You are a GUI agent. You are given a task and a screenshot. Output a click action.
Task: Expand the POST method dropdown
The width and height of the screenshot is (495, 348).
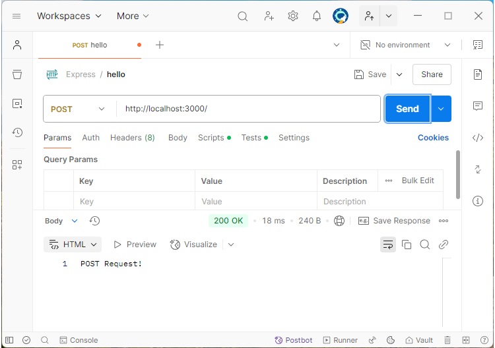(79, 109)
